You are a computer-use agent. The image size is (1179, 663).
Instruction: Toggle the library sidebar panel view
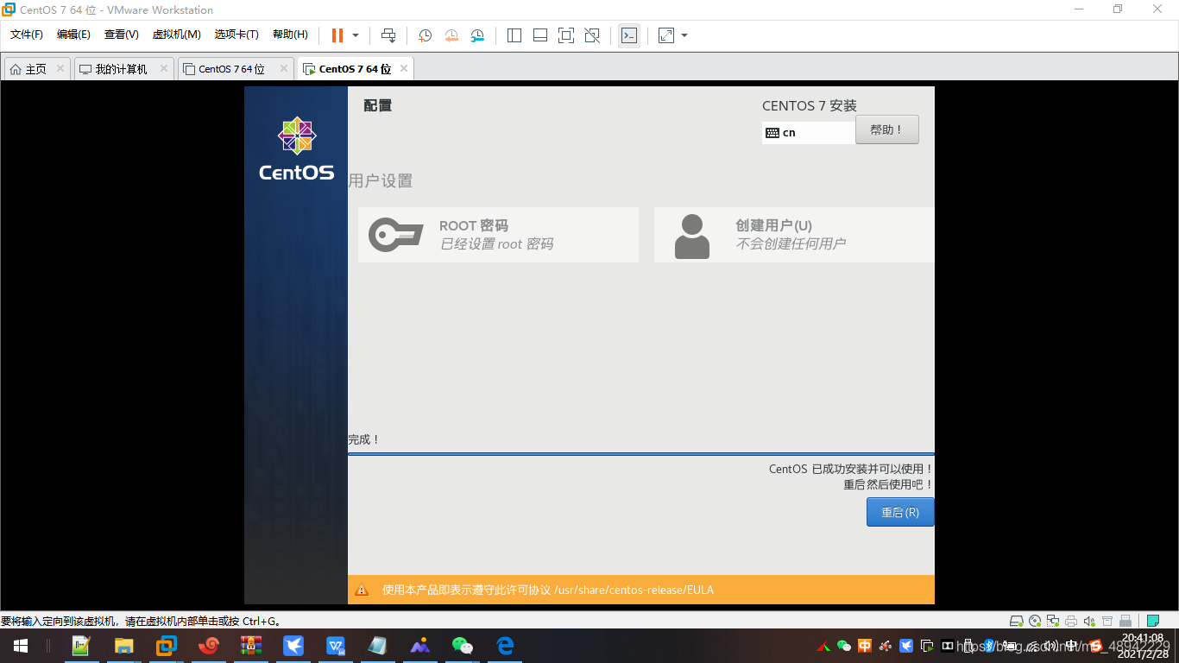(514, 35)
